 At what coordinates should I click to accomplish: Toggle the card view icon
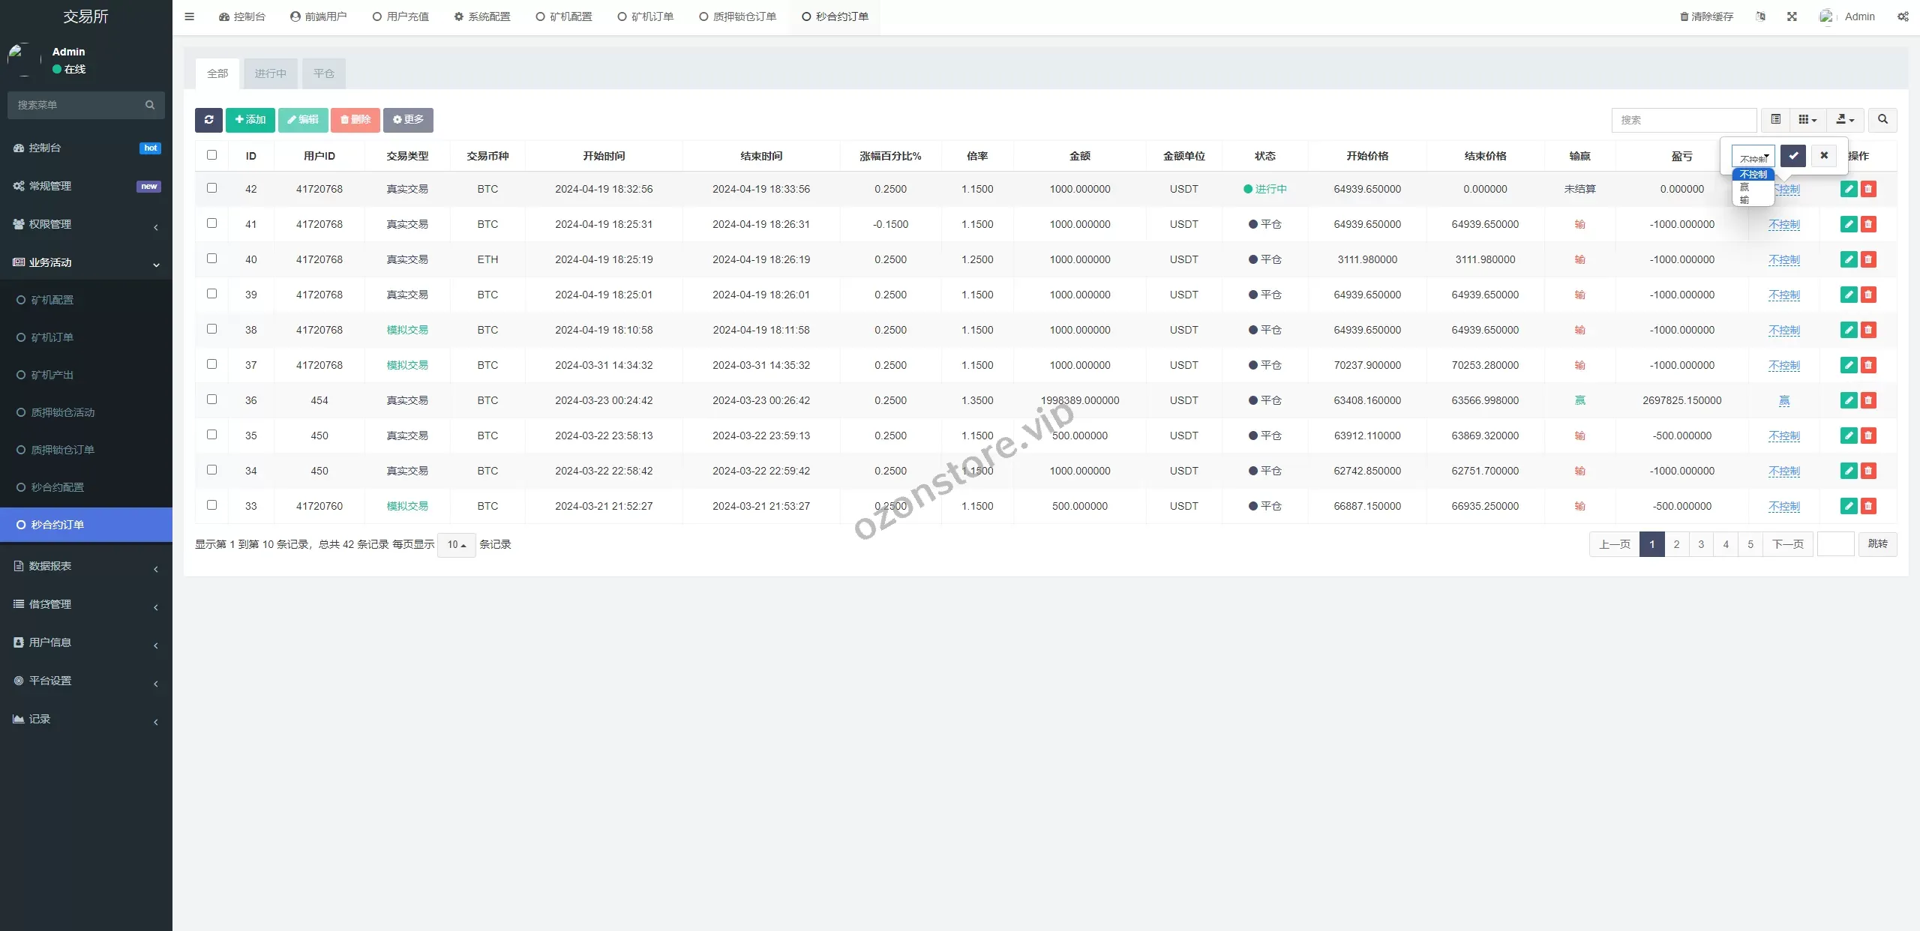pyautogui.click(x=1775, y=120)
